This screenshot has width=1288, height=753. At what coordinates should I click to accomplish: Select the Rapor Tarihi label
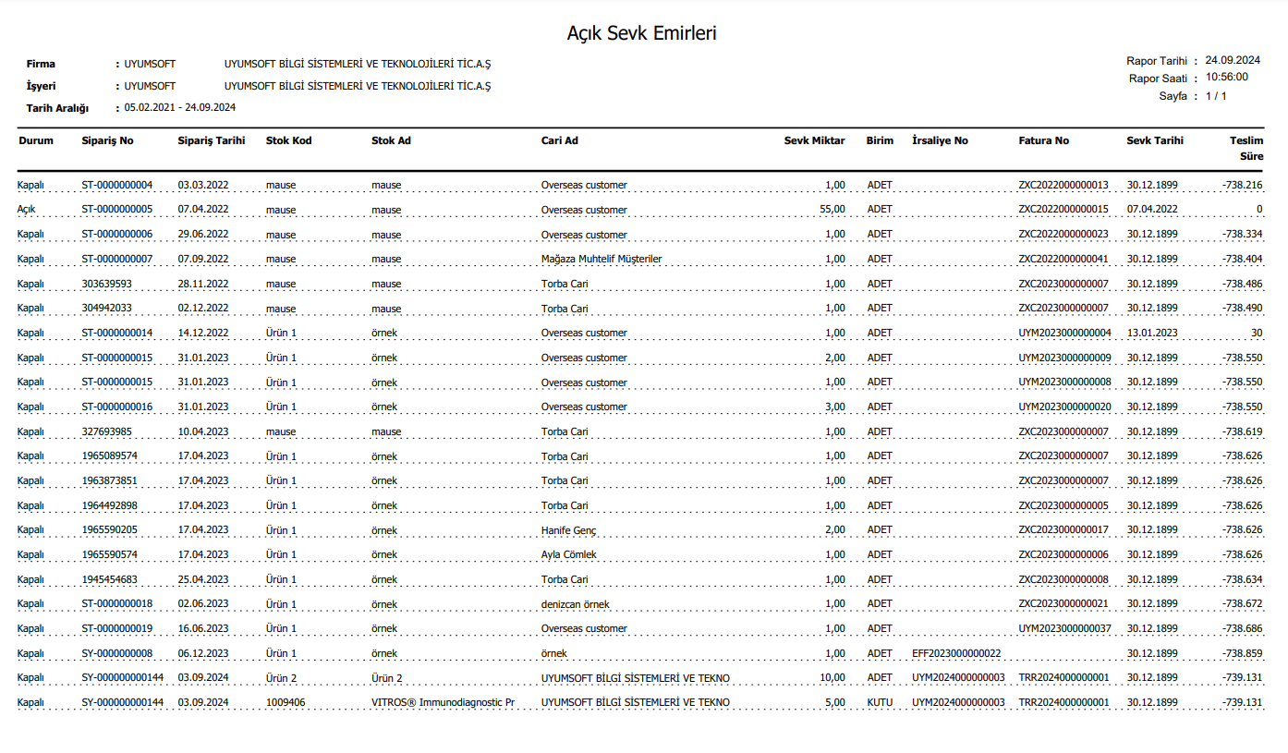(1156, 61)
